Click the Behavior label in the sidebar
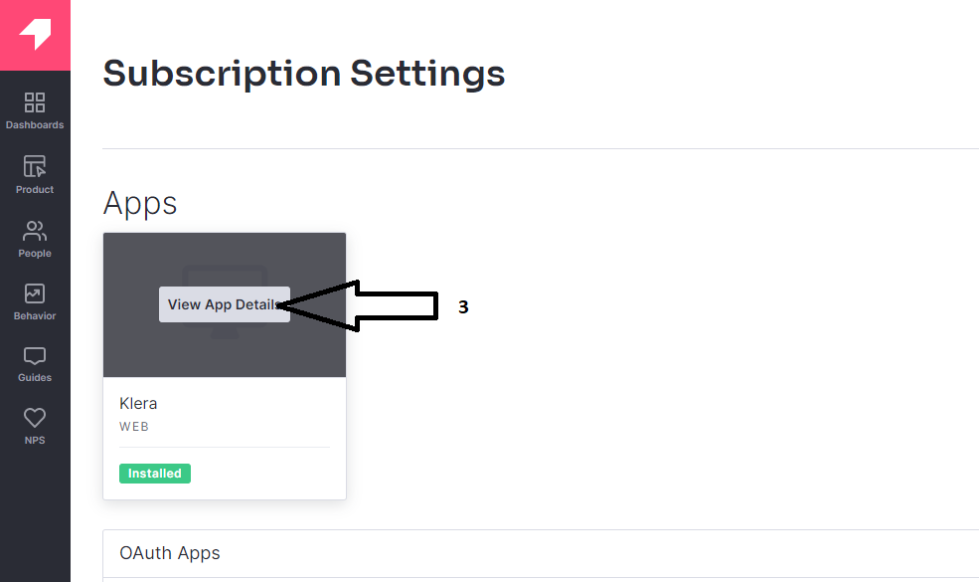 coord(35,316)
